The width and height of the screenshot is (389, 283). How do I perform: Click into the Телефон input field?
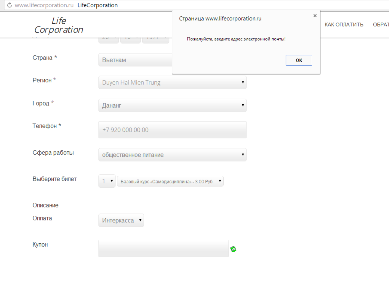click(172, 130)
